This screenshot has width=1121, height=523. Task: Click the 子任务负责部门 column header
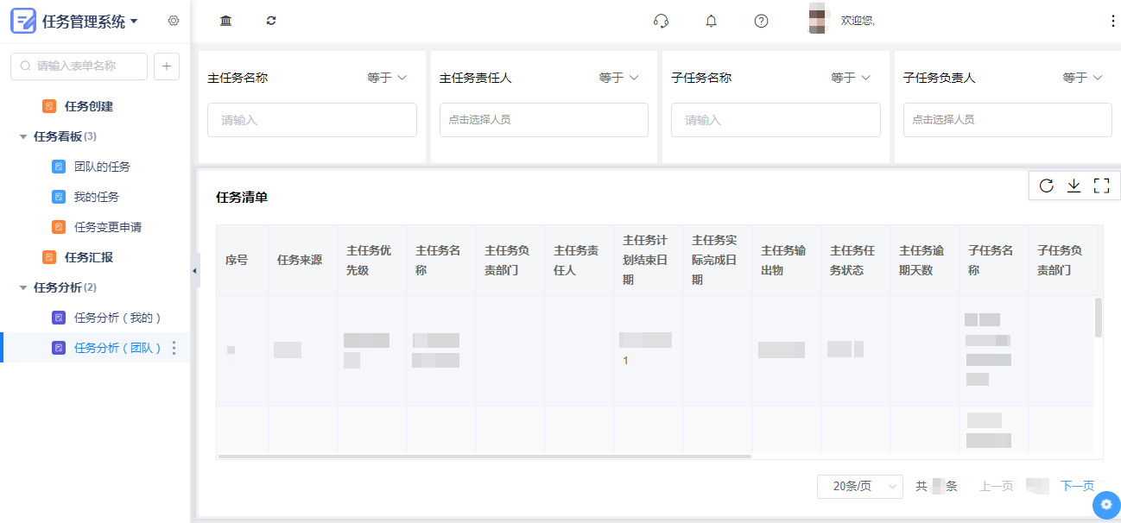tap(1062, 260)
